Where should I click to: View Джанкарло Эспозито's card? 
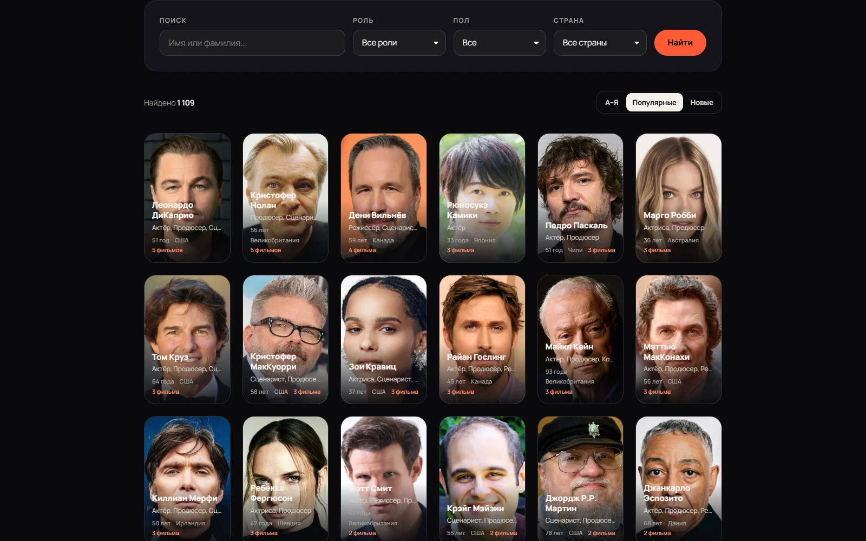[x=679, y=479]
